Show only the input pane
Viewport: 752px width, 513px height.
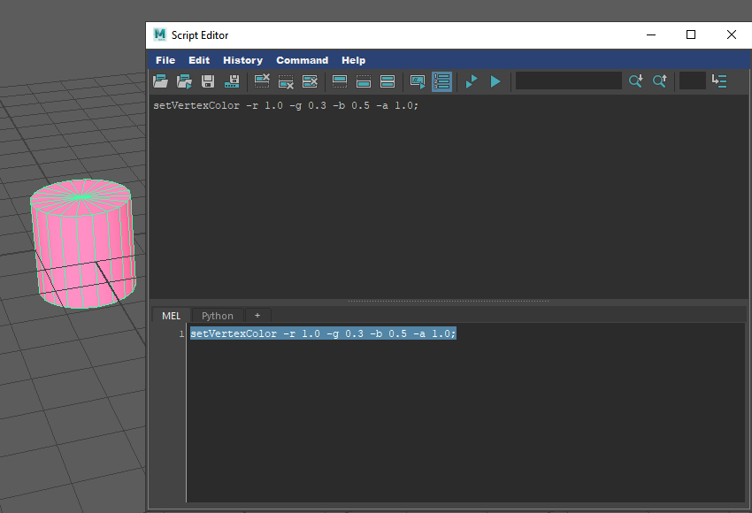tap(363, 81)
